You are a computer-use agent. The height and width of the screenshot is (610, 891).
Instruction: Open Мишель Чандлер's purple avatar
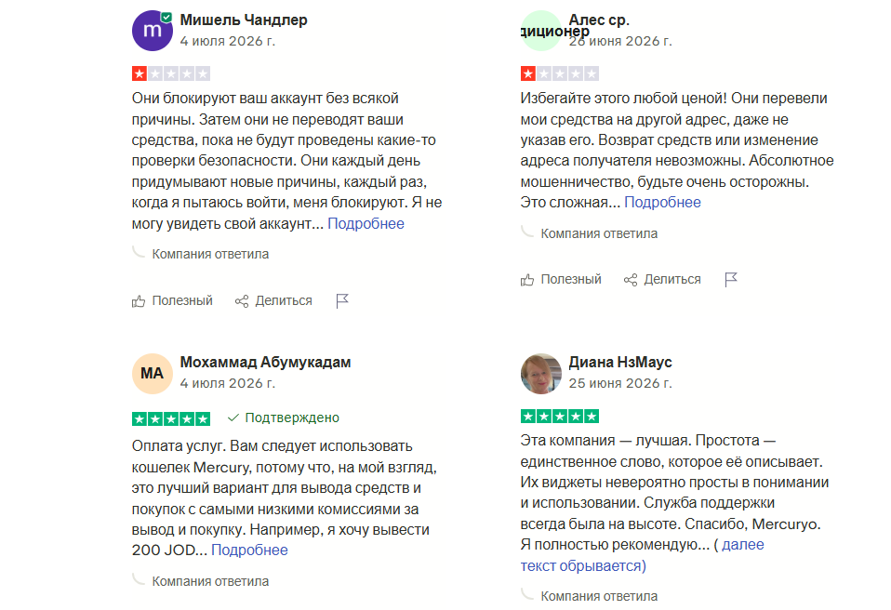click(x=153, y=31)
